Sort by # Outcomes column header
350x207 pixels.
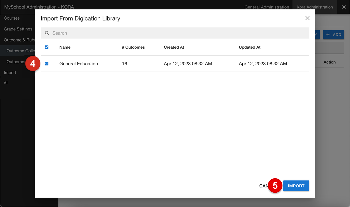click(133, 47)
